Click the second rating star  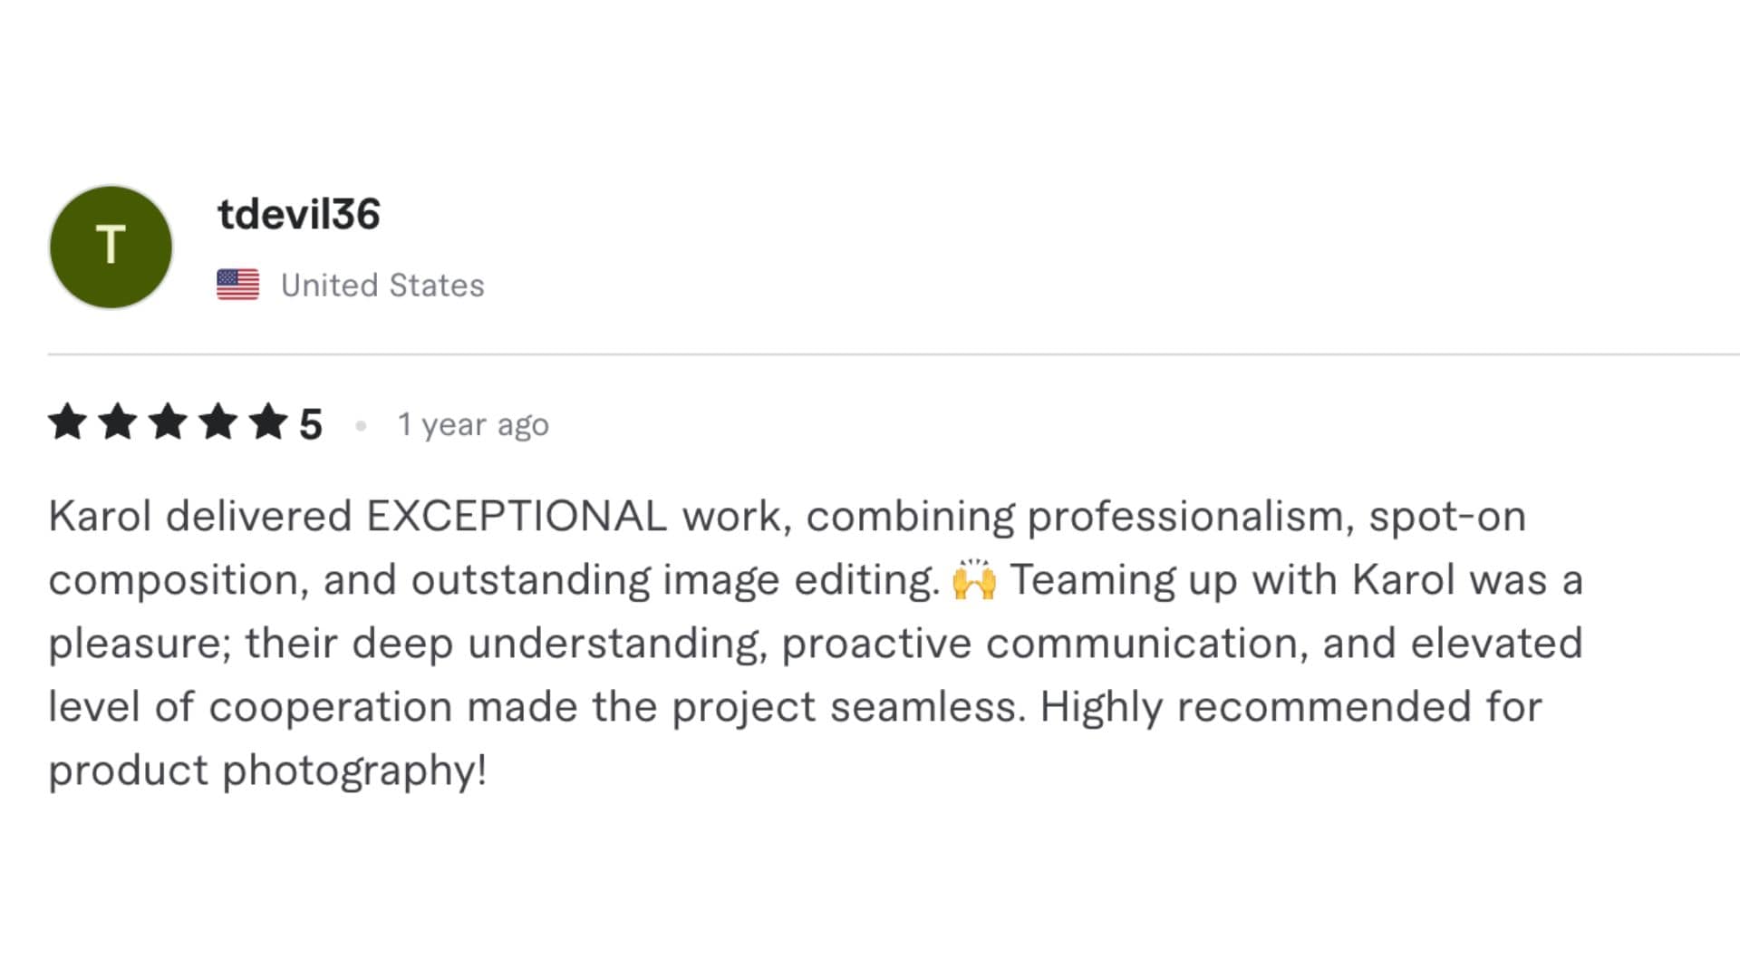(x=118, y=422)
